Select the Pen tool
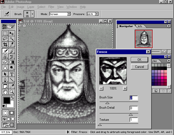The image size is (174, 135). coord(5,80)
